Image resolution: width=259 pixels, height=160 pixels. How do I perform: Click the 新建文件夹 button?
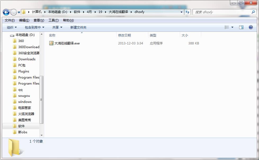point(78,27)
